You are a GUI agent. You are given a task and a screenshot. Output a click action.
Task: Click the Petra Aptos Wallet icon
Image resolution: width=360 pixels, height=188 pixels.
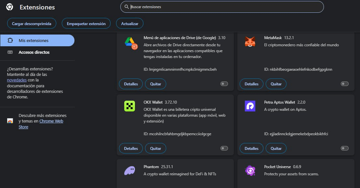pos(250,106)
